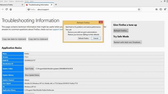Click the OS value Windows_NT 6.3
The height and width of the screenshot is (94, 168).
(x=30, y=87)
